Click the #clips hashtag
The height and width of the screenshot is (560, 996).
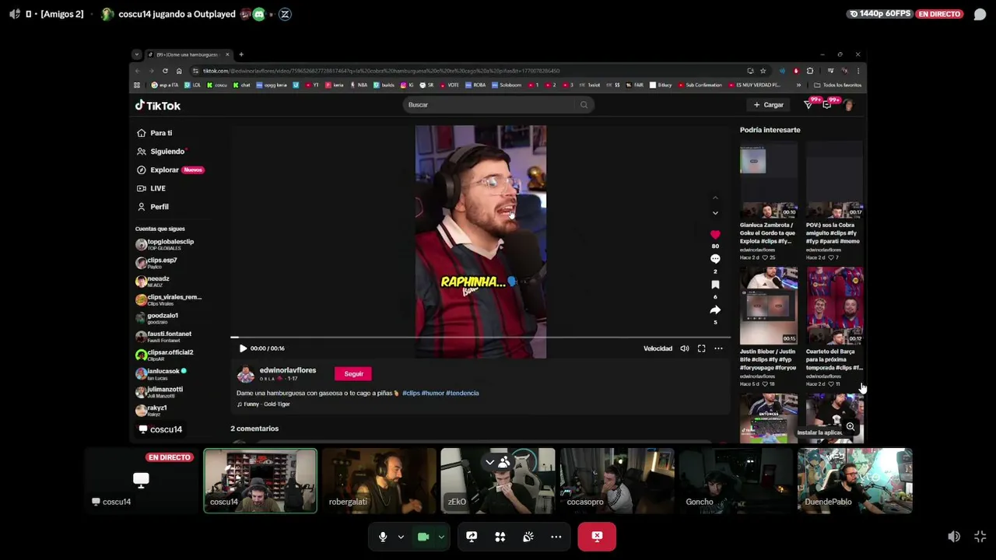pos(411,393)
